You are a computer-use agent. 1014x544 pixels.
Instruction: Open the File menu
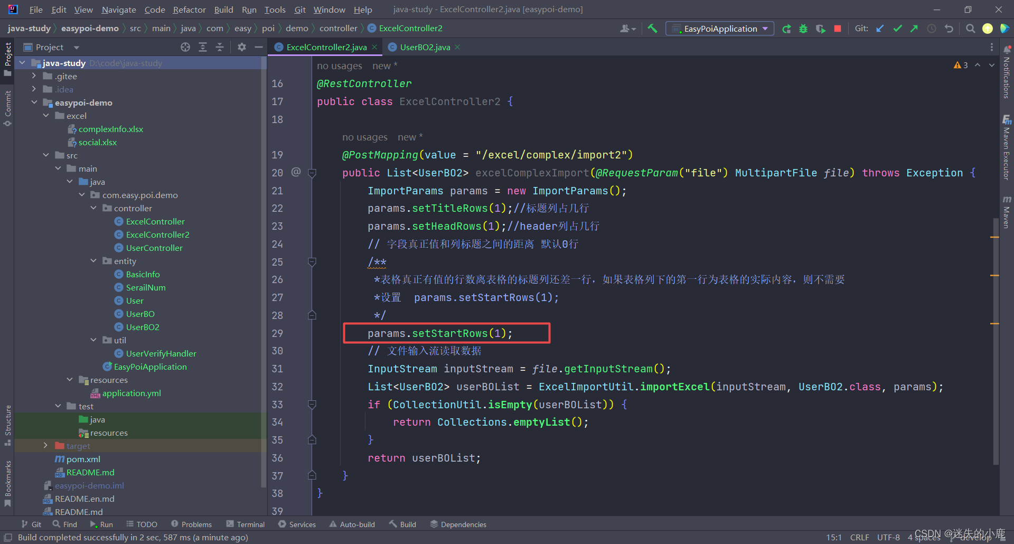(x=36, y=10)
